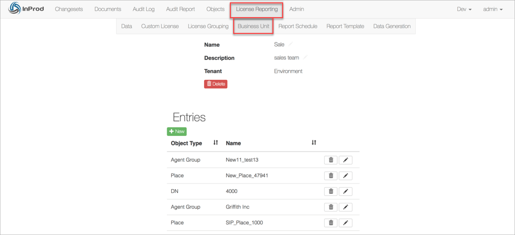Sort entries by Name column arrows
Viewport: 515px width, 235px height.
click(x=314, y=143)
